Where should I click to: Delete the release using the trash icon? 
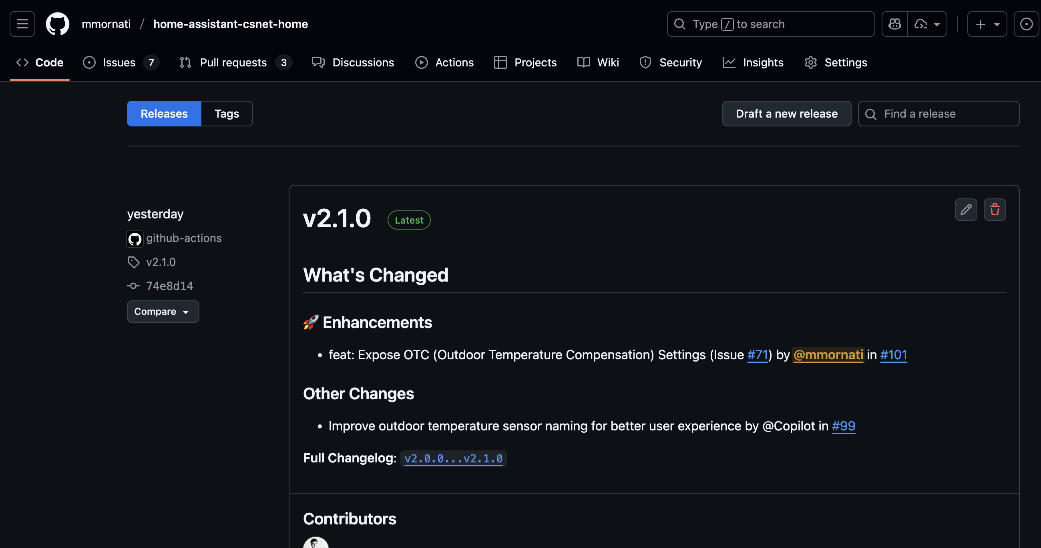point(995,210)
